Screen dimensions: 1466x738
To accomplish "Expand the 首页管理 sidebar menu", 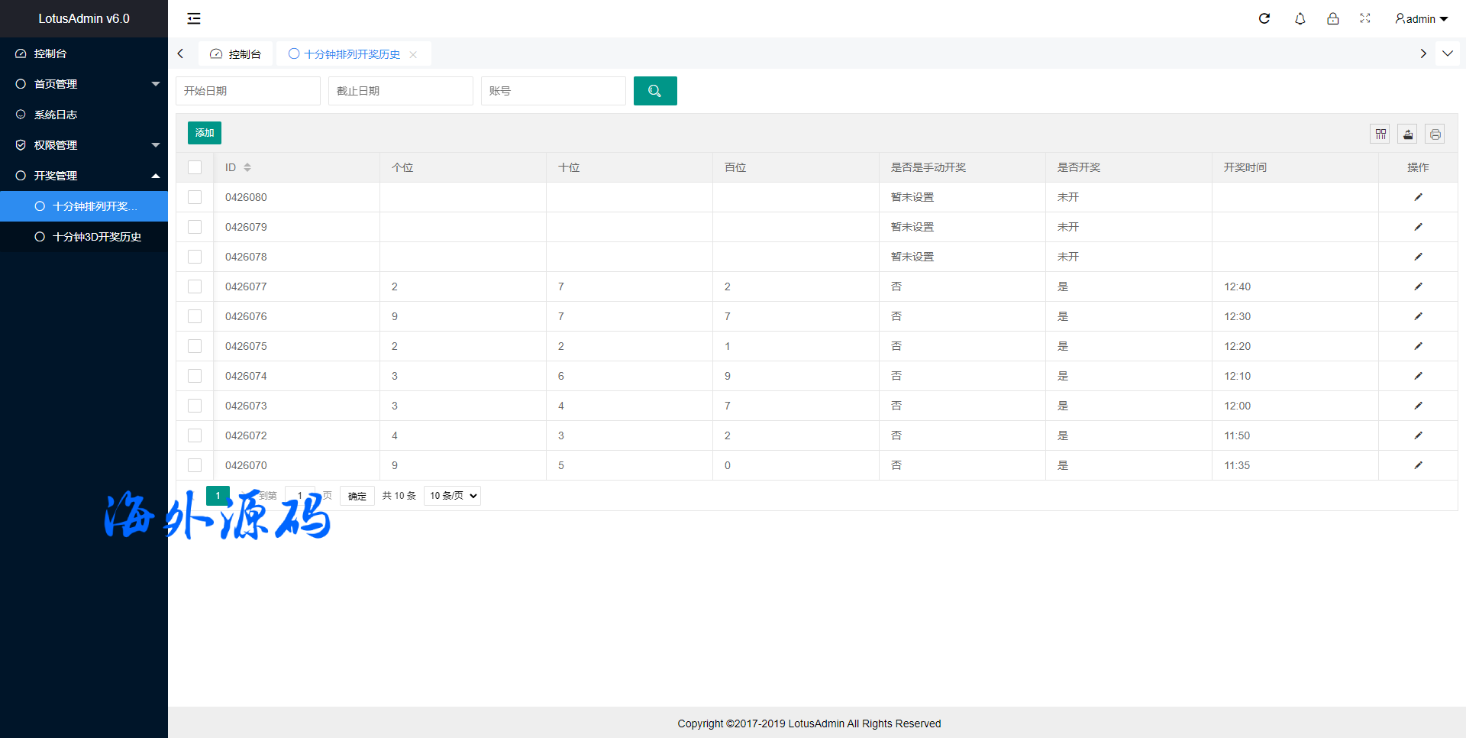I will (x=84, y=84).
